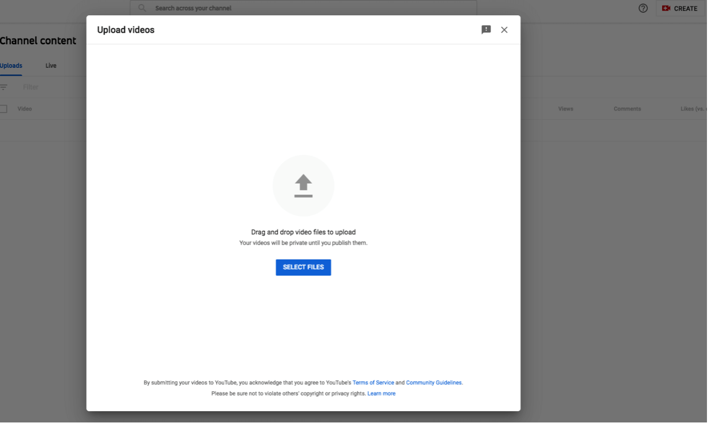Open the Terms of Service link
Viewport: 709px width, 425px height.
373,383
